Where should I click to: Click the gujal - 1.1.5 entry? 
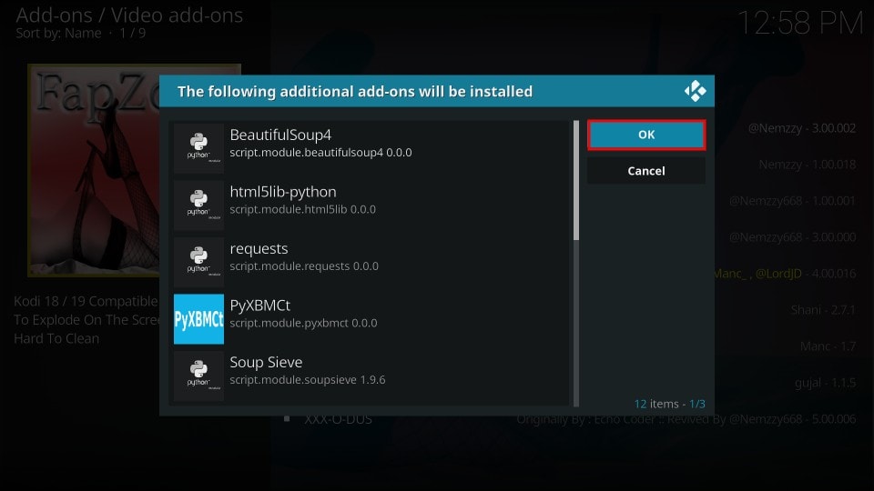pyautogui.click(x=825, y=383)
